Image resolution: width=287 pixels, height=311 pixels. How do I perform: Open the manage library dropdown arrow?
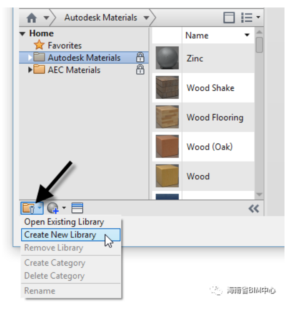[x=40, y=208]
